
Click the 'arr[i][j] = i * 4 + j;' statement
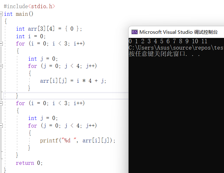click(73, 81)
